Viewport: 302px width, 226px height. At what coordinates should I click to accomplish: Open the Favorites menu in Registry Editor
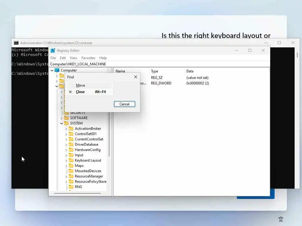88,58
